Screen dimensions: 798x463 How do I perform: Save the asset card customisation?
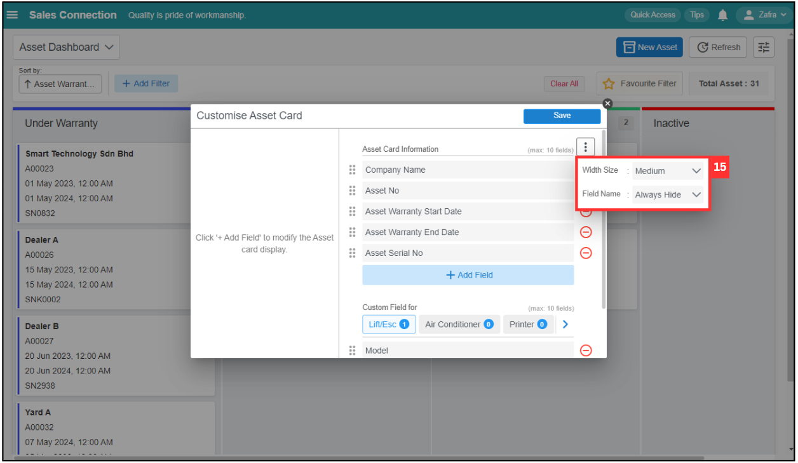point(562,116)
